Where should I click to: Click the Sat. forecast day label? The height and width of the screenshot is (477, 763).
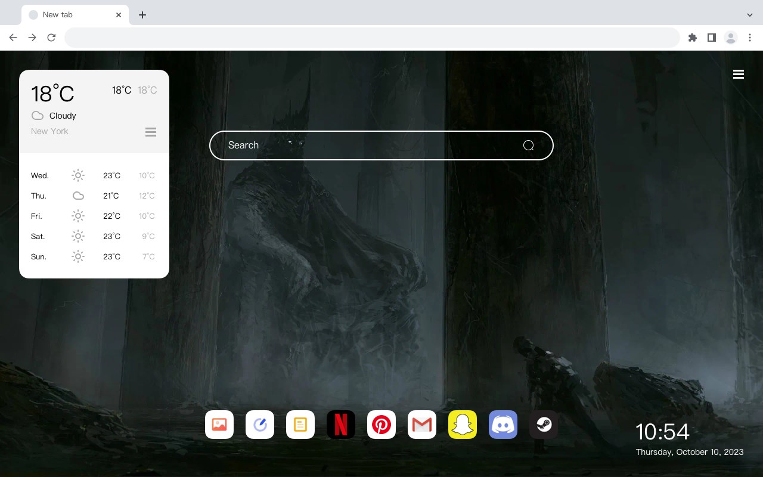(38, 236)
